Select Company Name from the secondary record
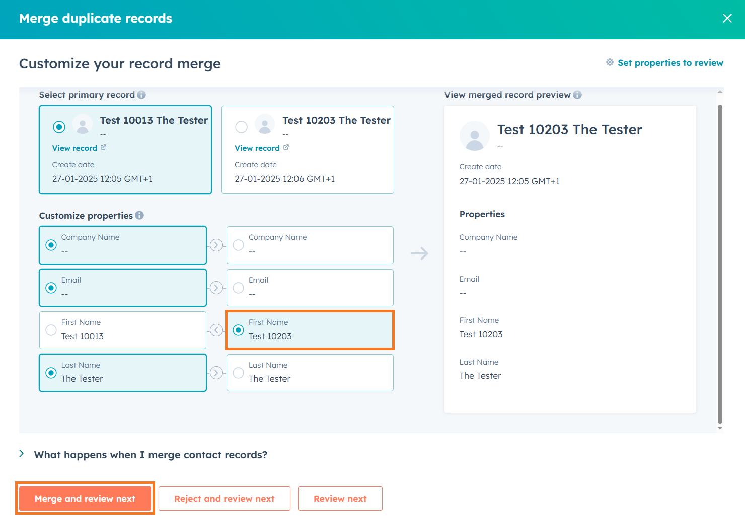Image resolution: width=745 pixels, height=517 pixels. 238,245
